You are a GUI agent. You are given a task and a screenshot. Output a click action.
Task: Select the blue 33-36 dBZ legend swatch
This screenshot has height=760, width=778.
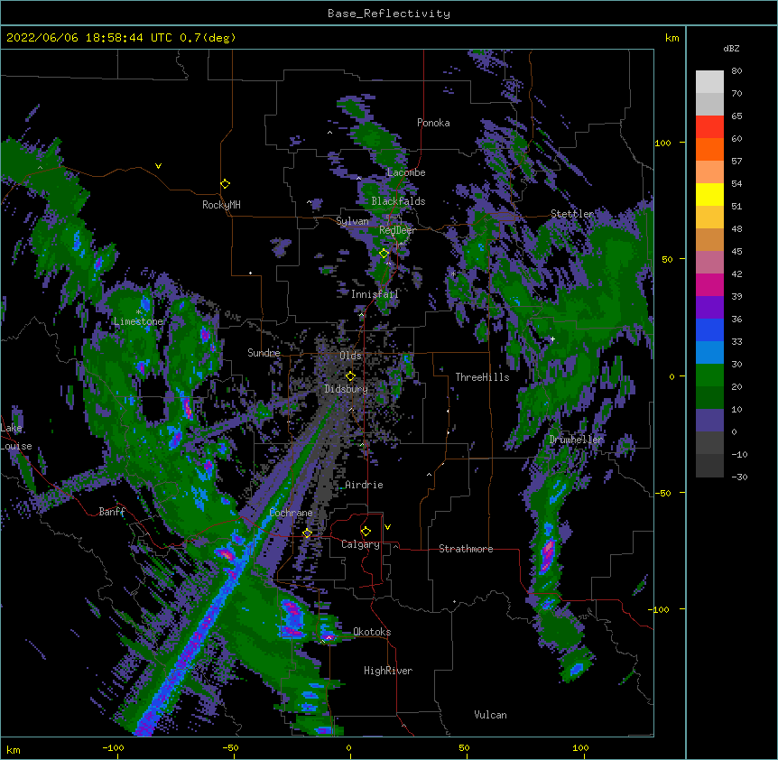709,329
